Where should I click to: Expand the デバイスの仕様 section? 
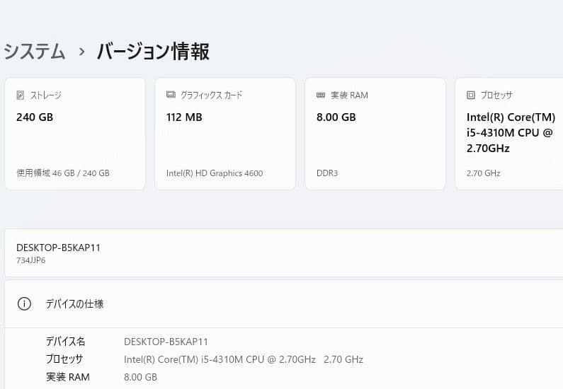pos(284,304)
